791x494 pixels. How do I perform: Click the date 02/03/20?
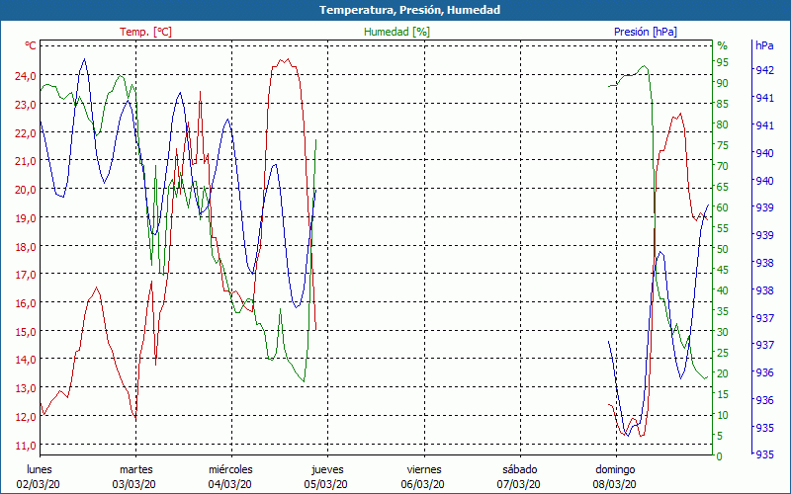point(39,485)
